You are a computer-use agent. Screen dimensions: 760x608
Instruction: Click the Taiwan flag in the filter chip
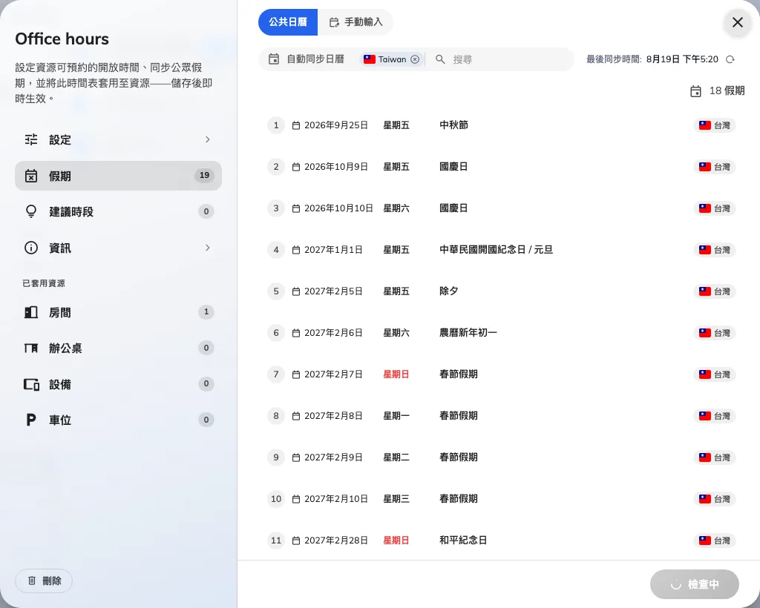click(370, 59)
